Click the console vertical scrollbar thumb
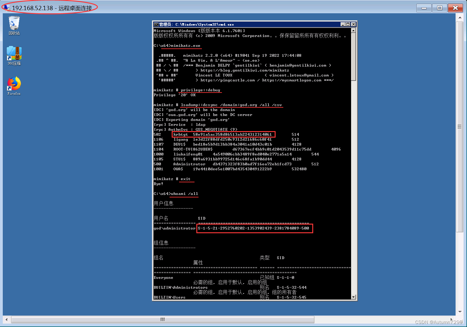 point(354,57)
